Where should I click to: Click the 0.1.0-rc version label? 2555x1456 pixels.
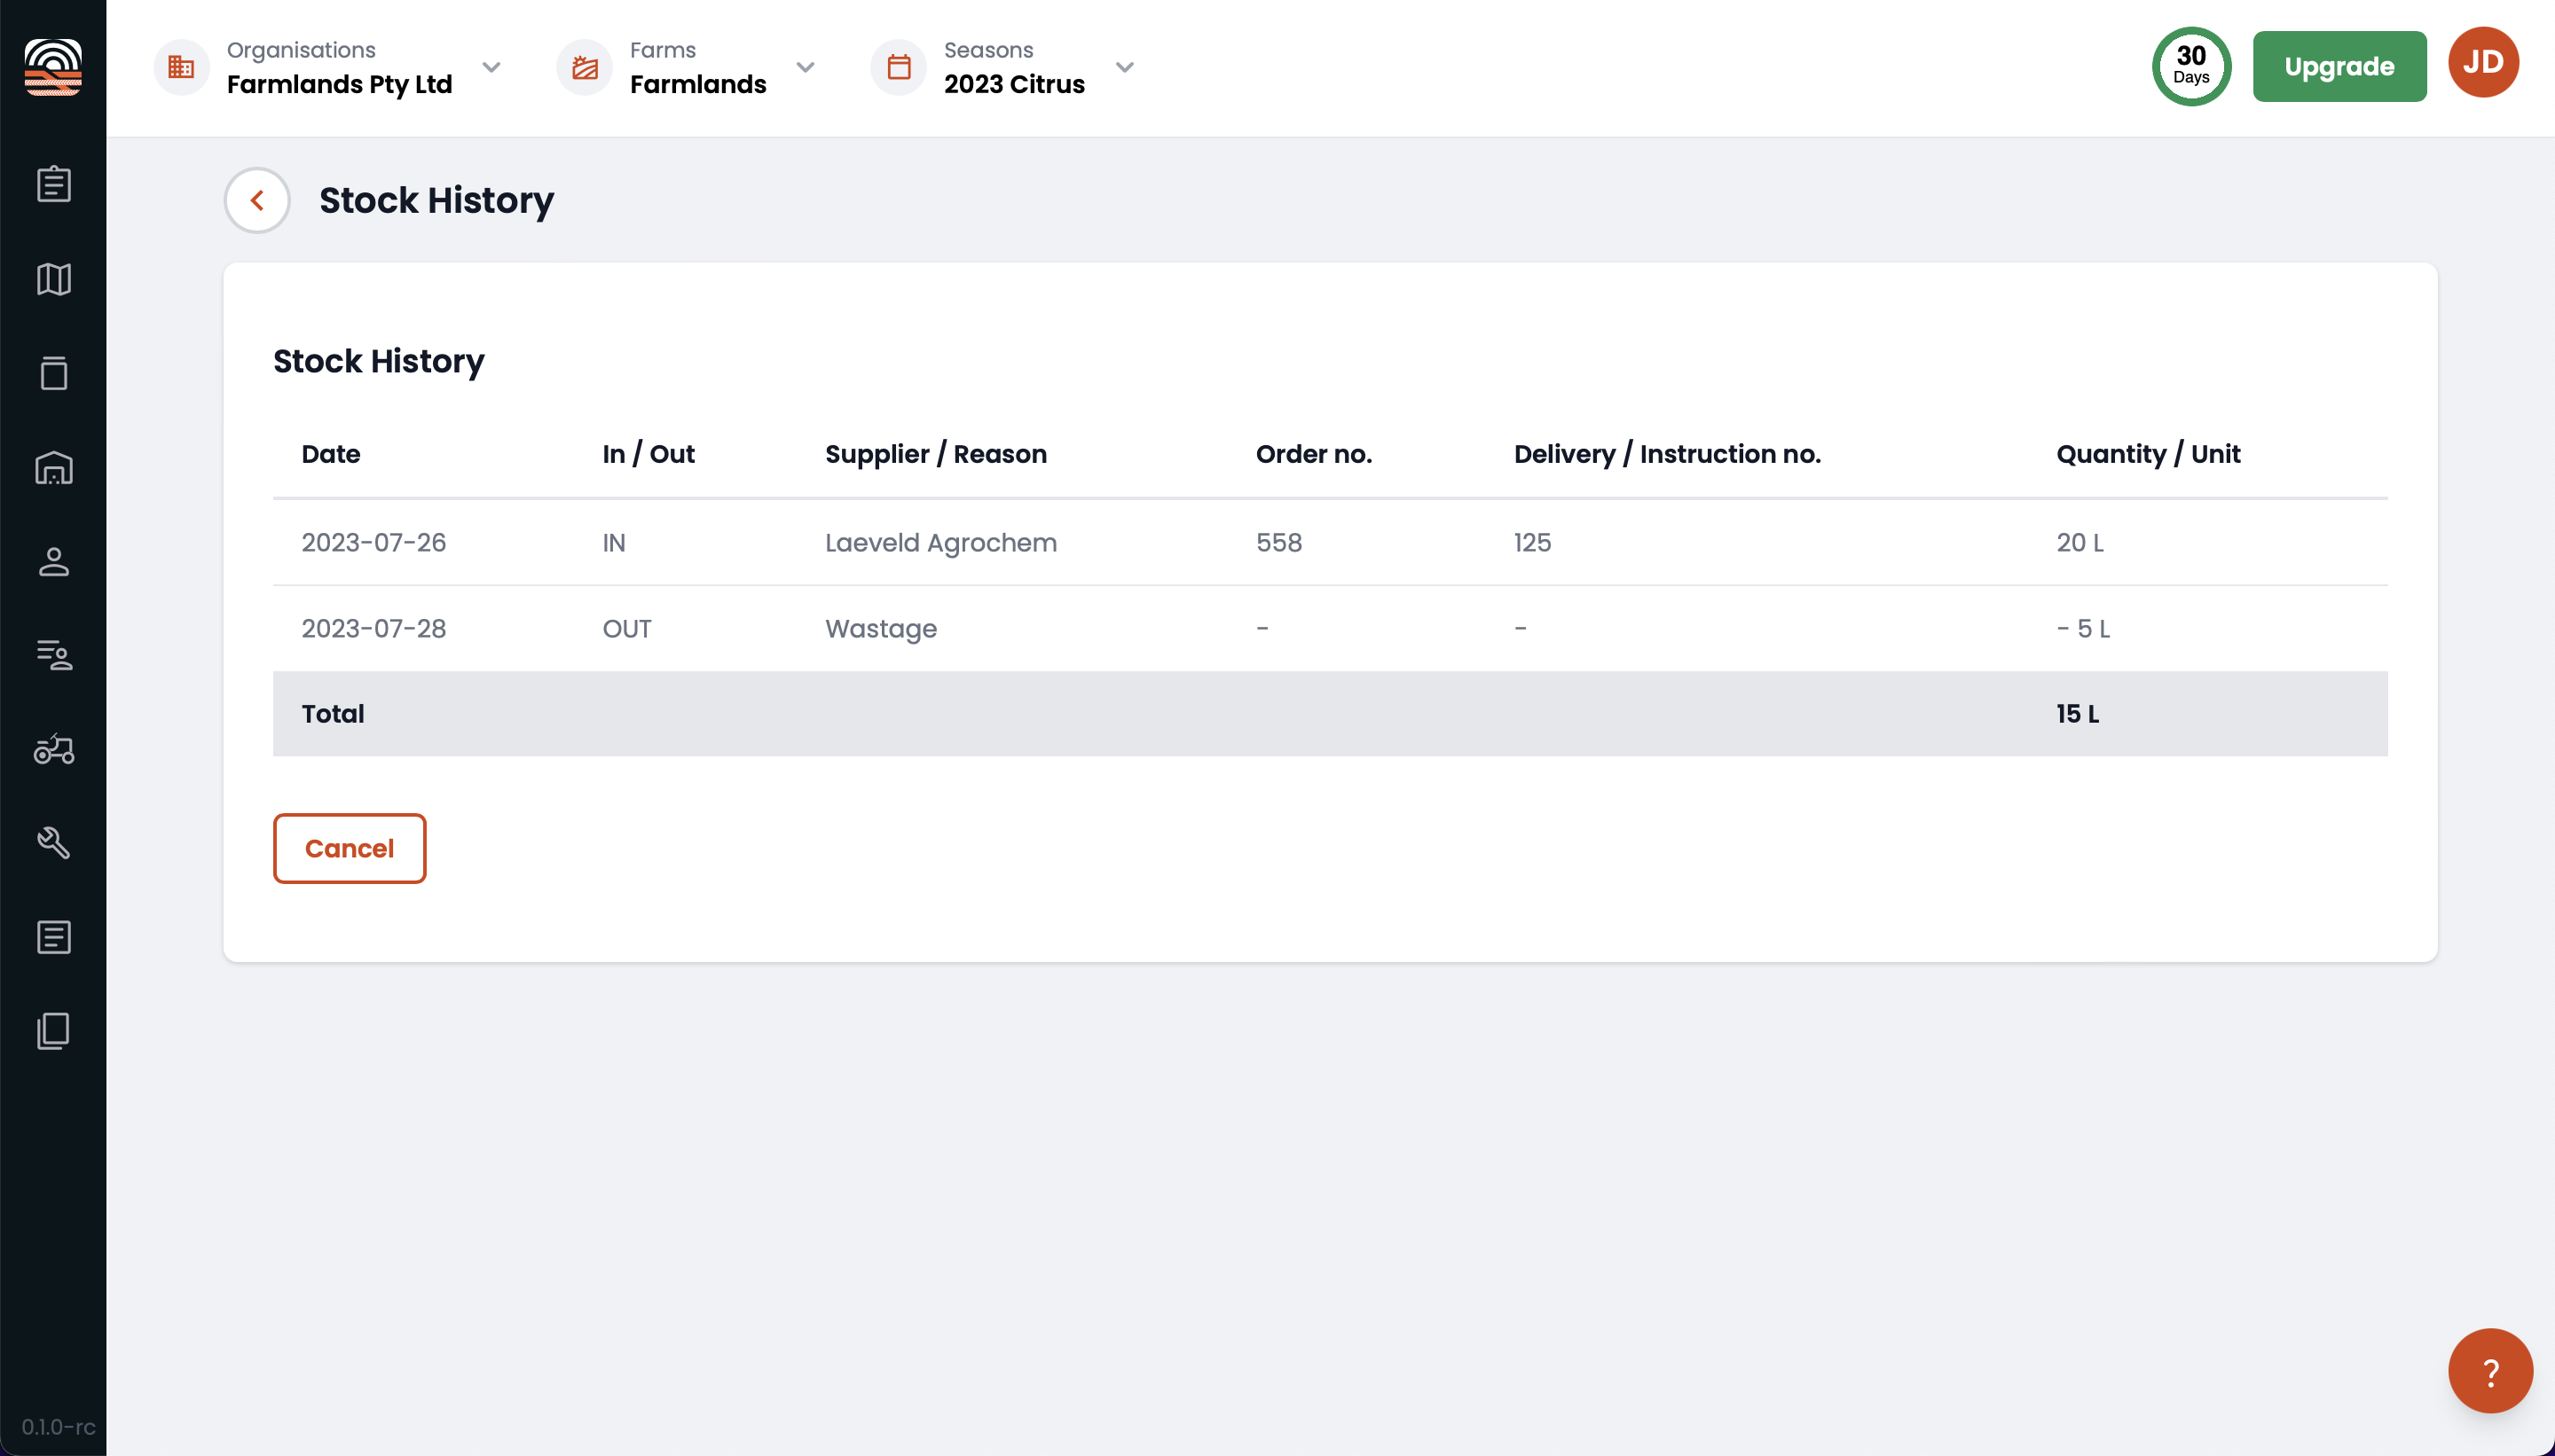click(58, 1427)
